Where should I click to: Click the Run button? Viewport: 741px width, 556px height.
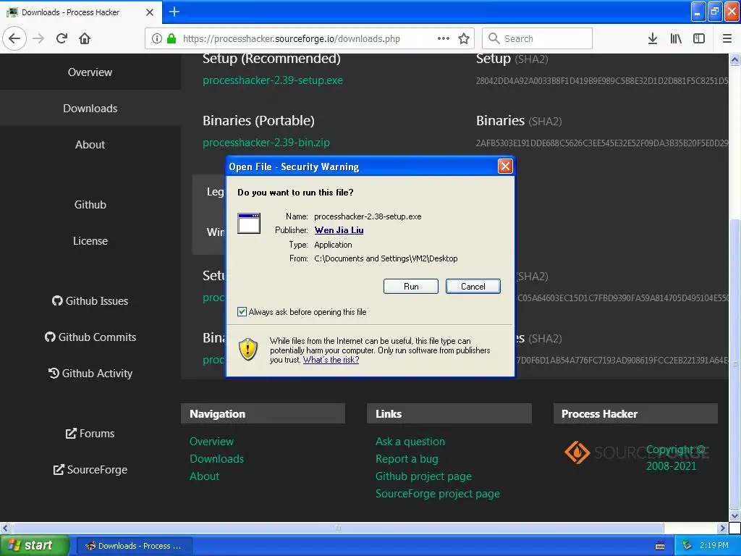(x=411, y=287)
